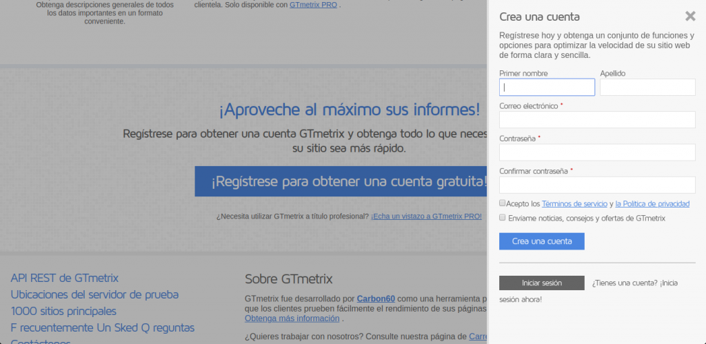Click the Confirmar contraseña field

[x=597, y=185]
